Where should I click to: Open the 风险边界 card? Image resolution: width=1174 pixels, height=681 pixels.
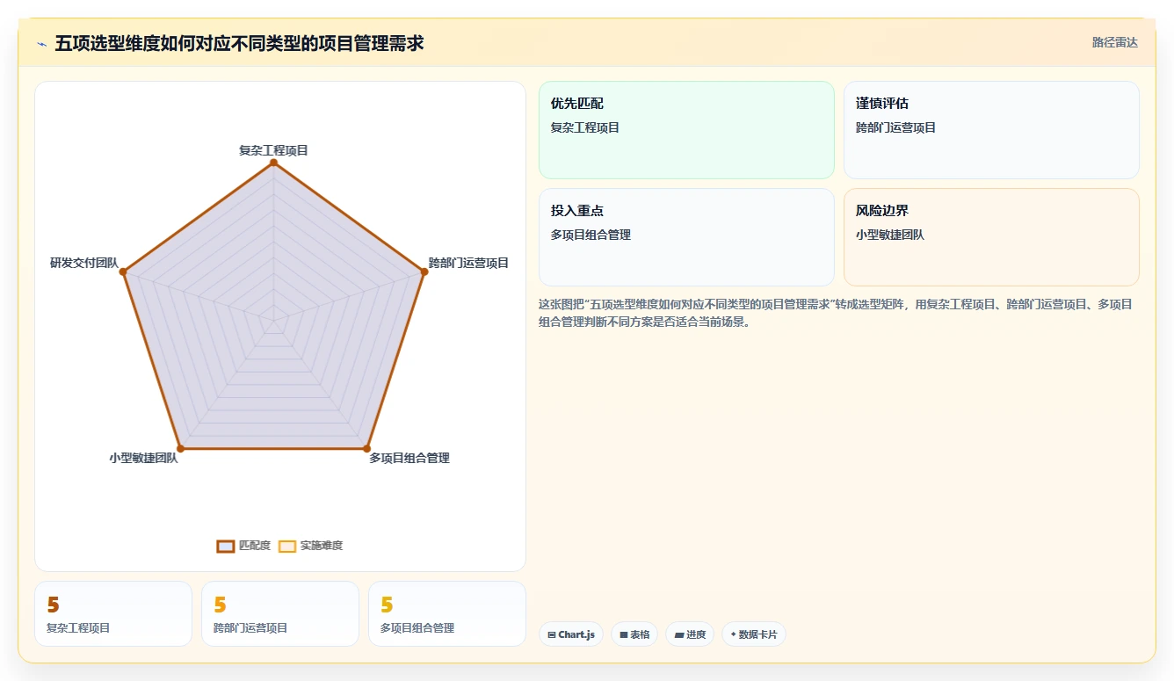pos(991,237)
